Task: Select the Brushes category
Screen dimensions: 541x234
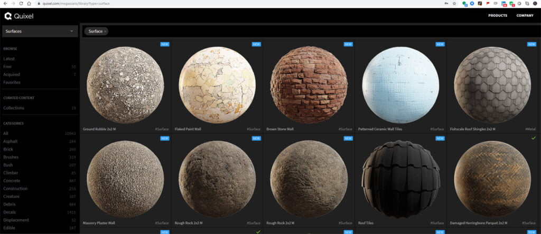Action: click(x=11, y=157)
